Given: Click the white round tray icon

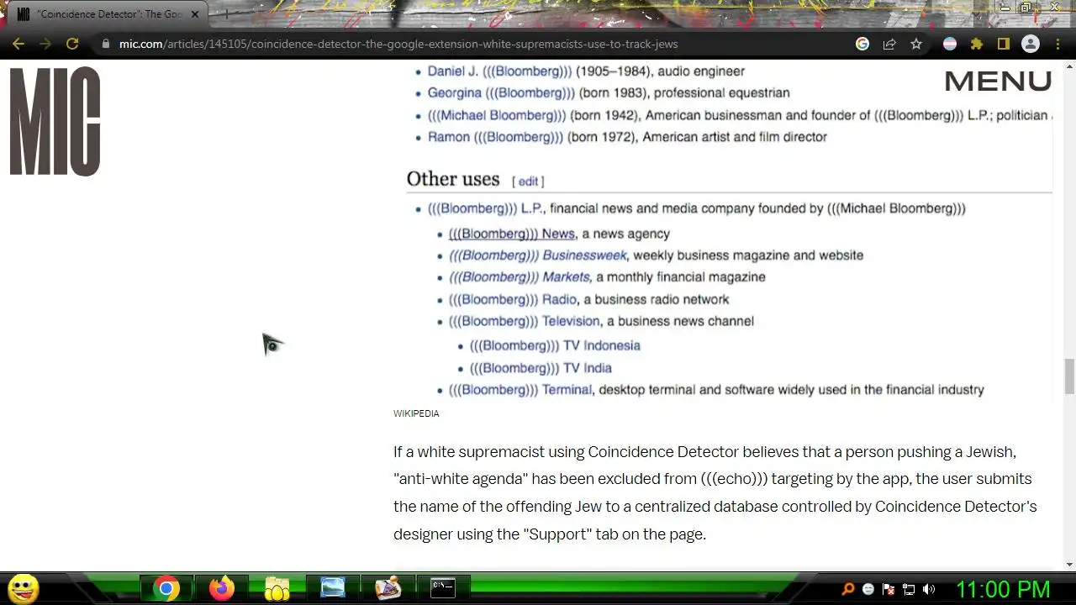Looking at the screenshot, I should (868, 589).
